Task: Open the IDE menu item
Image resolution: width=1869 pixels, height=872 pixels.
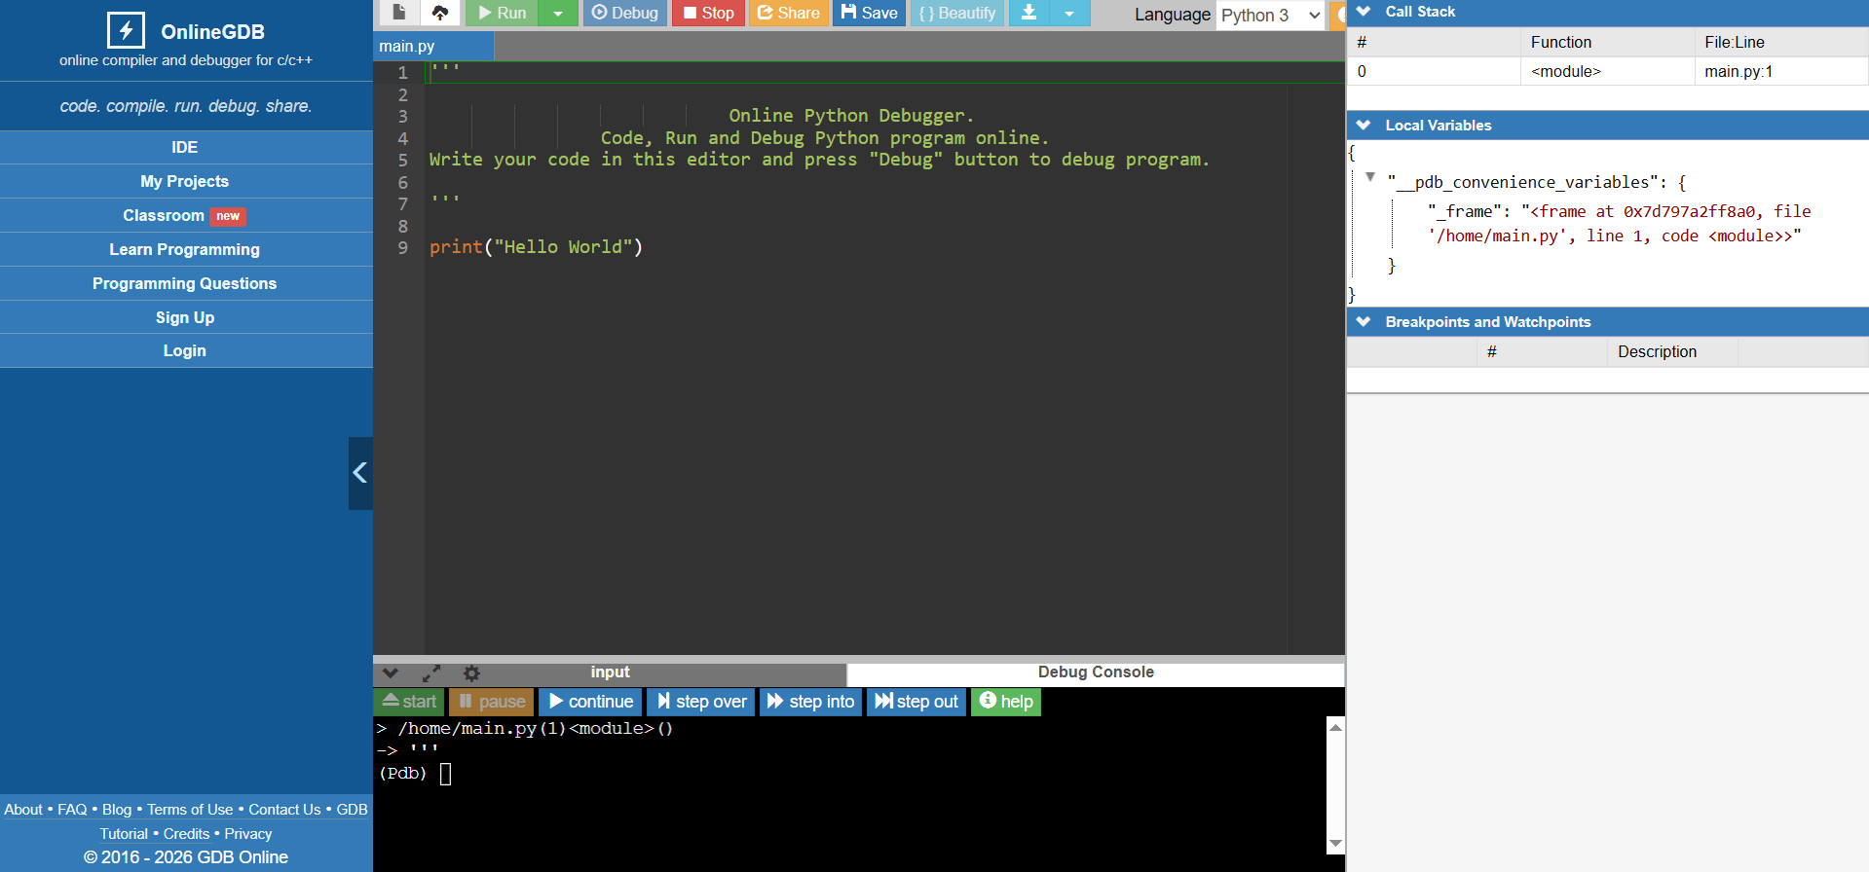Action: (185, 147)
